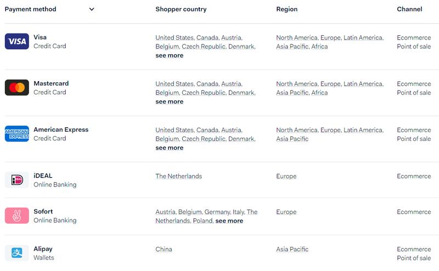Screen dimensions: 439x271
Task: Click the Visa card logo icon
Action: tap(16, 42)
